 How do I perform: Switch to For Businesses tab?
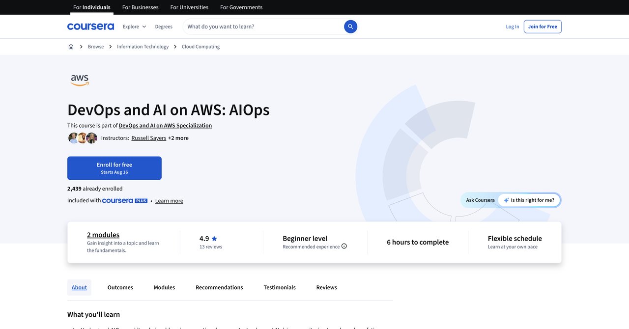[141, 7]
